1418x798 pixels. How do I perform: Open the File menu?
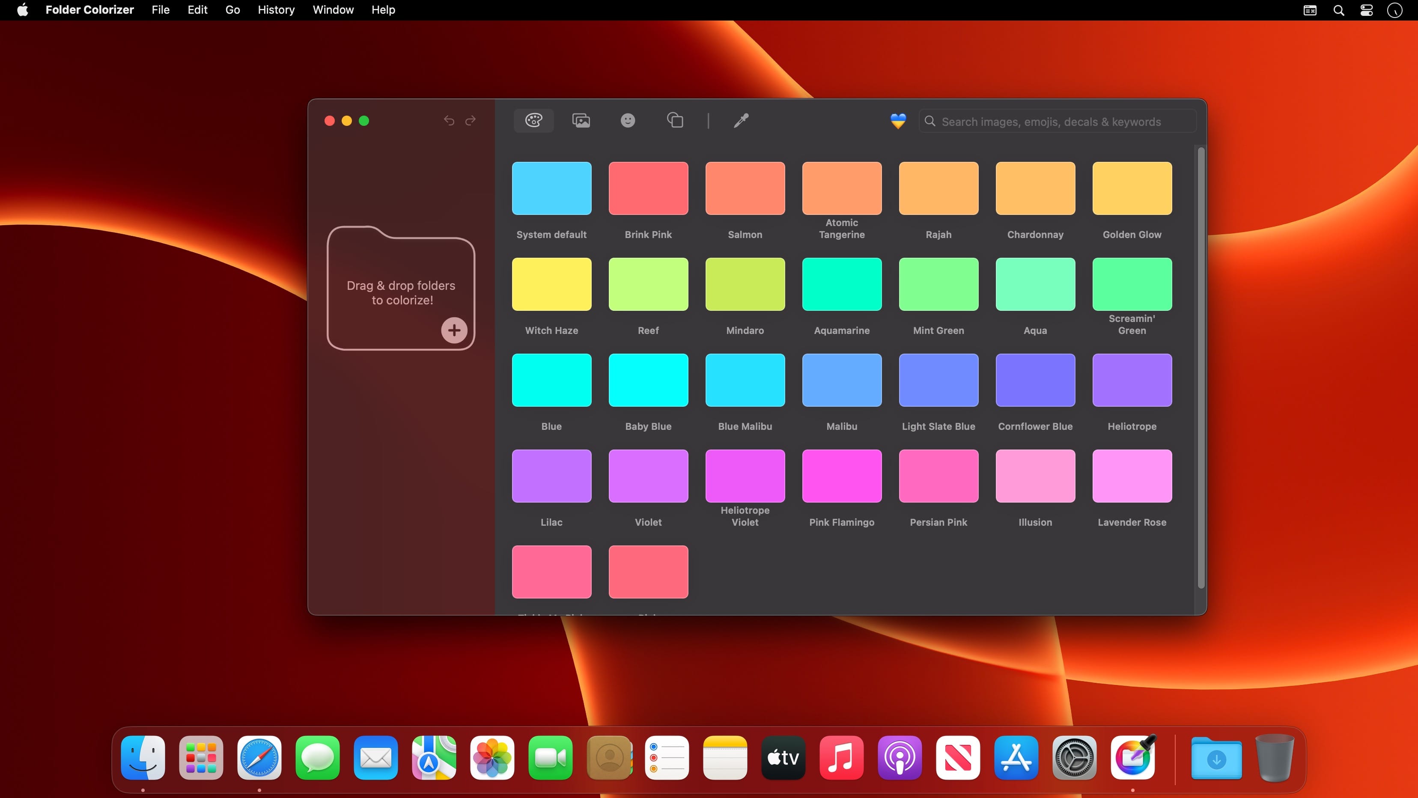(x=160, y=10)
